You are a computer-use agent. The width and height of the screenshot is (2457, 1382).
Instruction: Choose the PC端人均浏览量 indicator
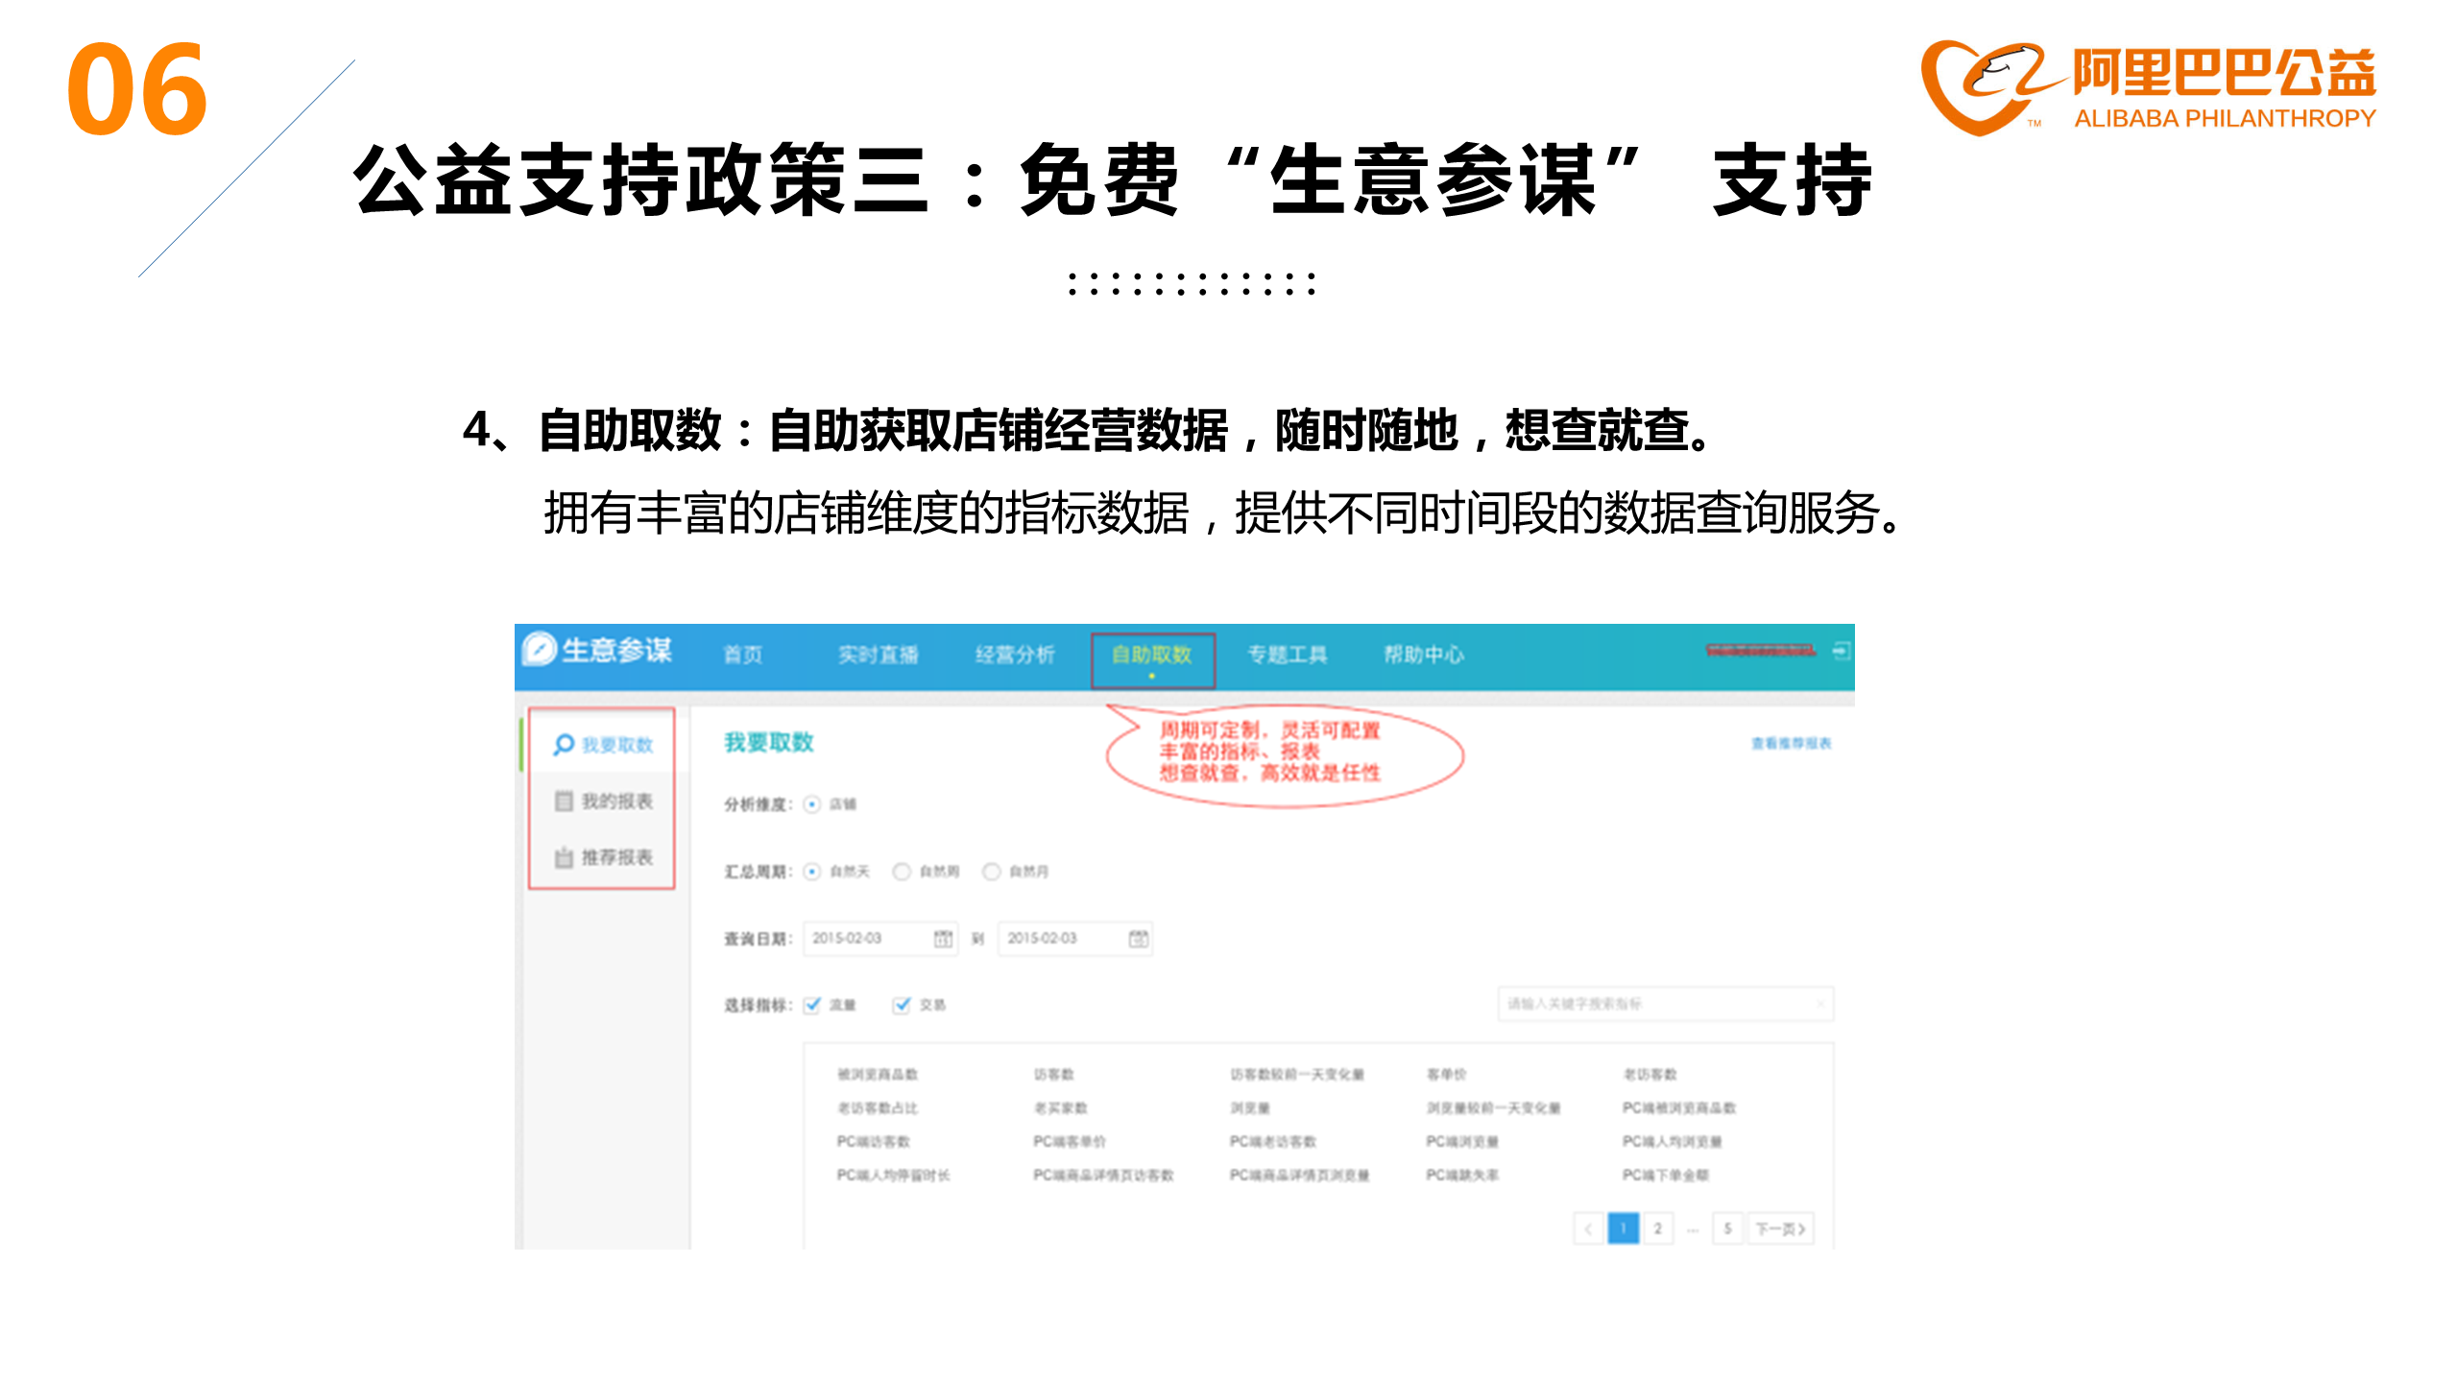(x=1672, y=1141)
